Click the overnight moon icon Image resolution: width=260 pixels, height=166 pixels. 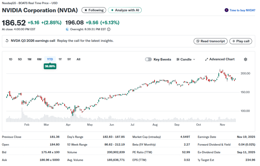tap(67, 29)
